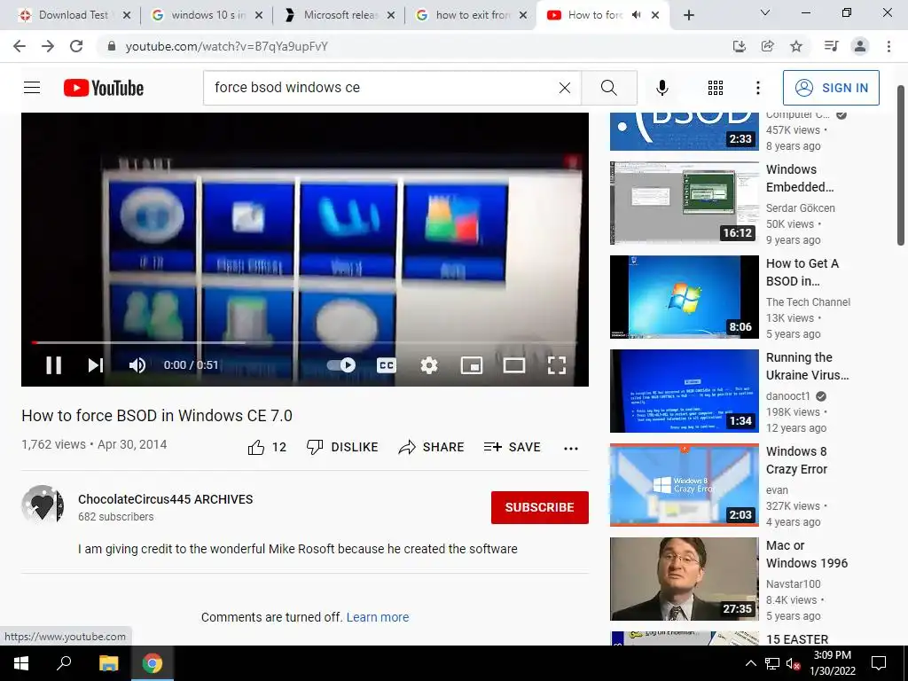Clear the search text with X
908x681 pixels.
pos(565,88)
